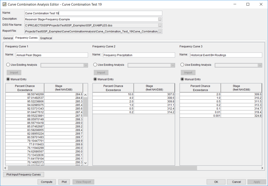Open the Report File browse ellipsis icon

[160, 31]
